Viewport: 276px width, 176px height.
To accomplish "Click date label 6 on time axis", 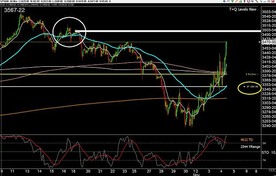I will (246, 171).
